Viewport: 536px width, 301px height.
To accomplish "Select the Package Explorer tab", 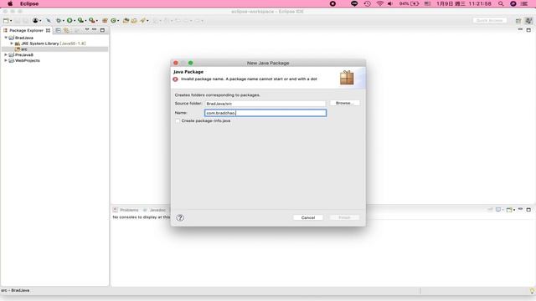I will coord(26,30).
